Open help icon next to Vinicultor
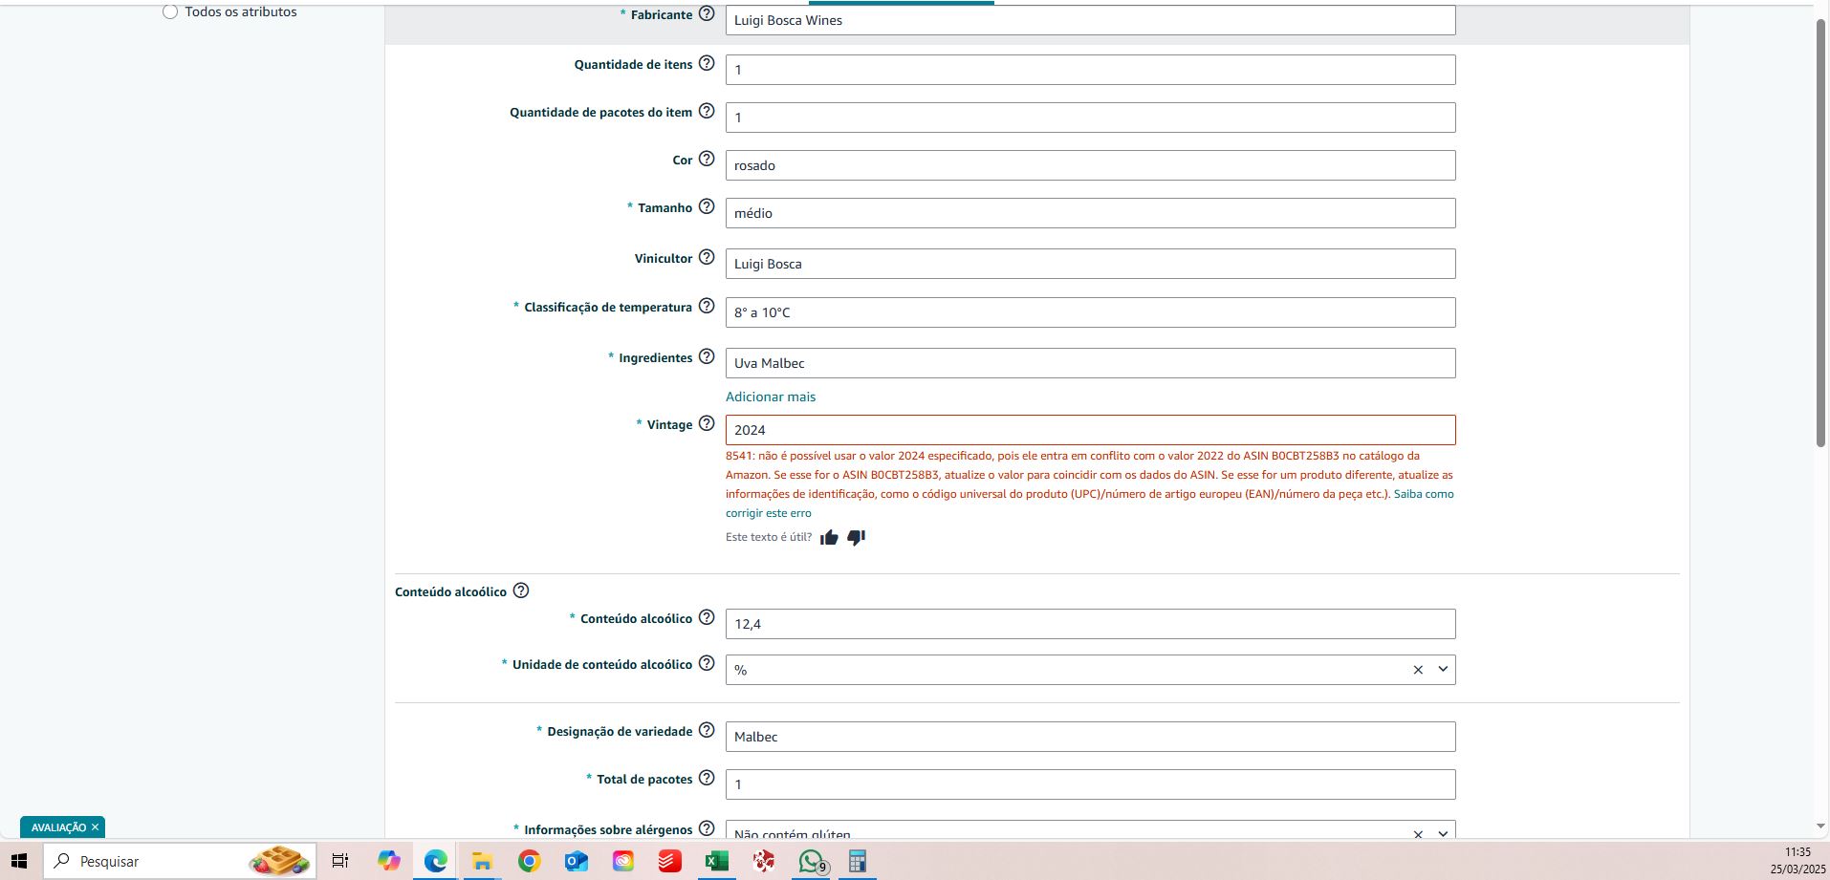Screen dimensions: 1830x880 (707, 257)
